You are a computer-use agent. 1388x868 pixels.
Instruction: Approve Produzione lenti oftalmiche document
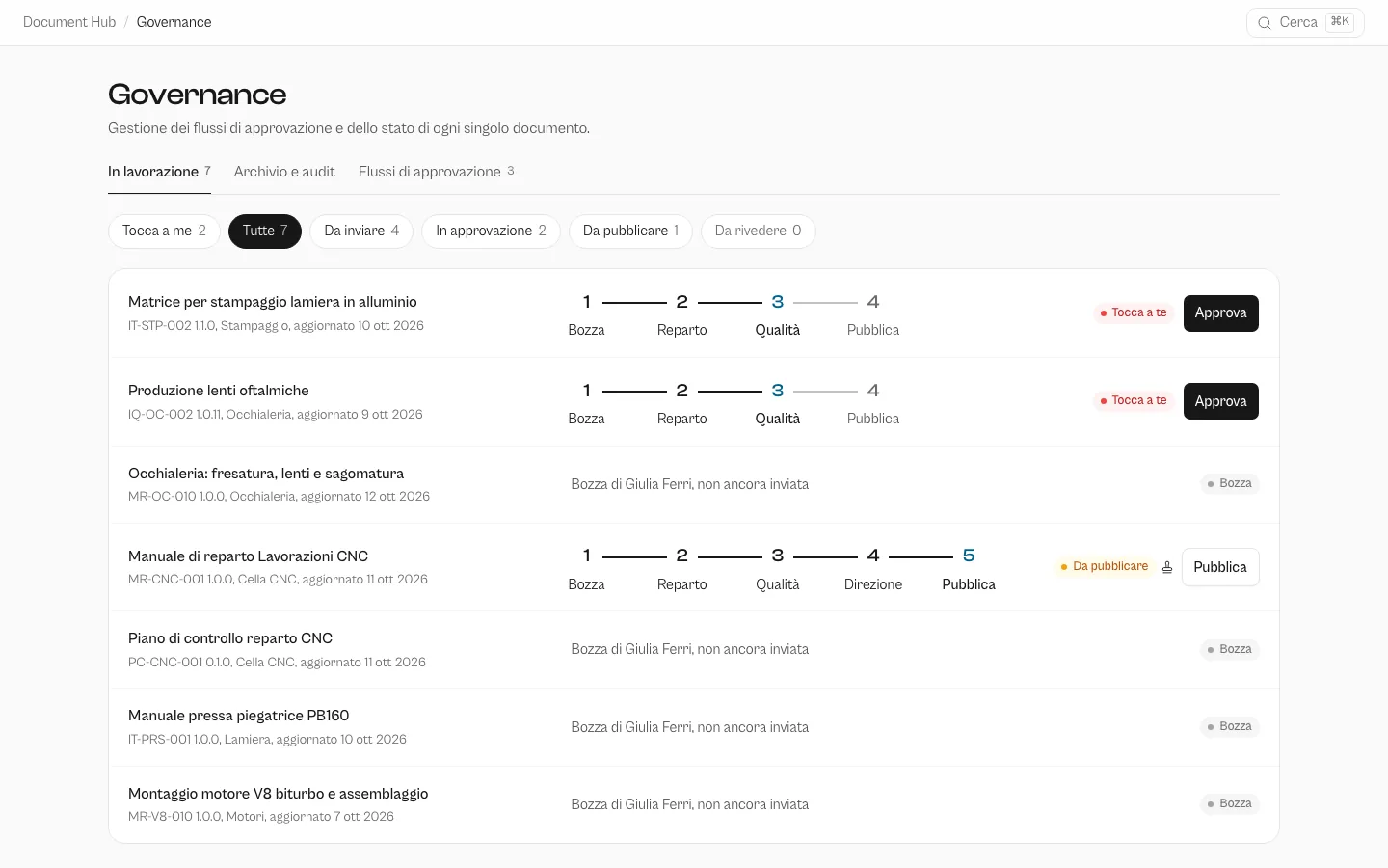click(1220, 401)
